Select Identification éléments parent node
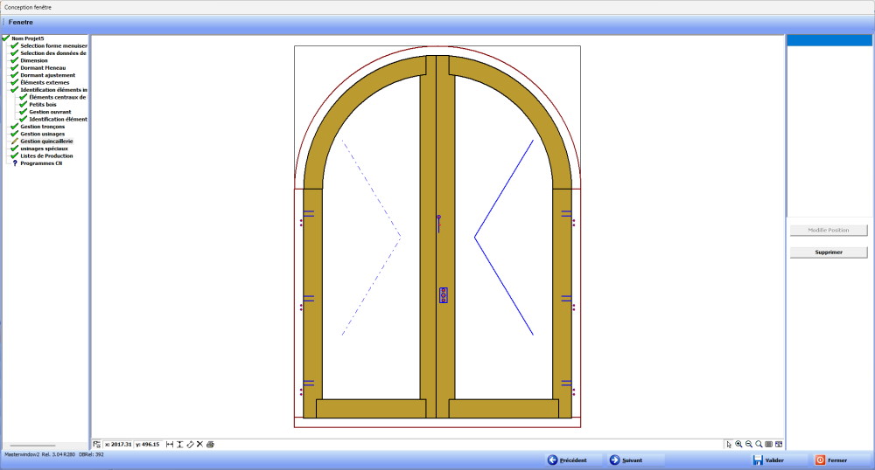875x470 pixels. (x=53, y=90)
